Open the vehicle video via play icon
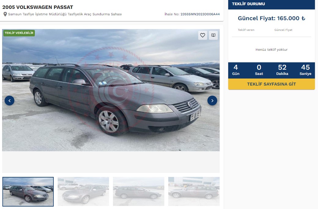This screenshot has height=209, width=318. (x=213, y=35)
